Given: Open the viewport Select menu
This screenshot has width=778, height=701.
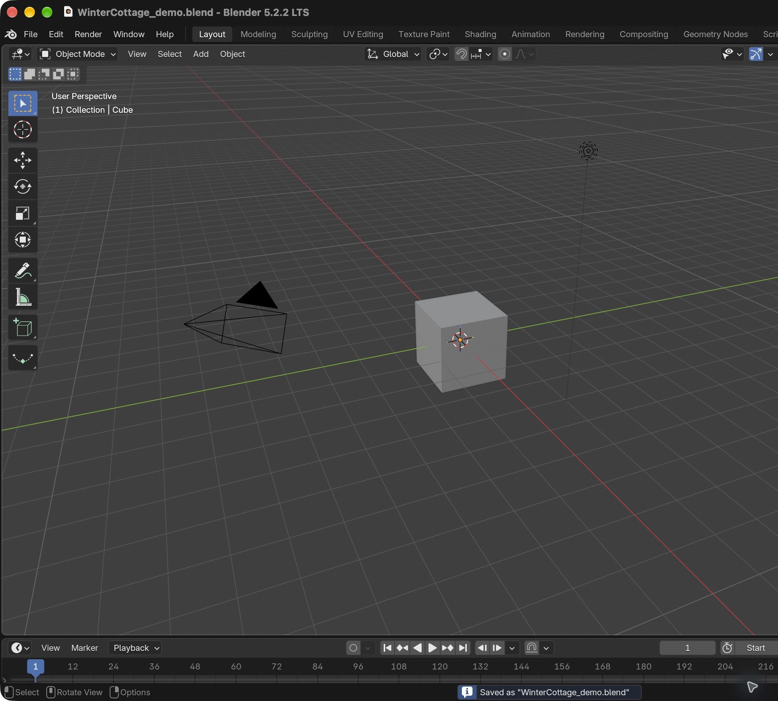Looking at the screenshot, I should coord(169,54).
